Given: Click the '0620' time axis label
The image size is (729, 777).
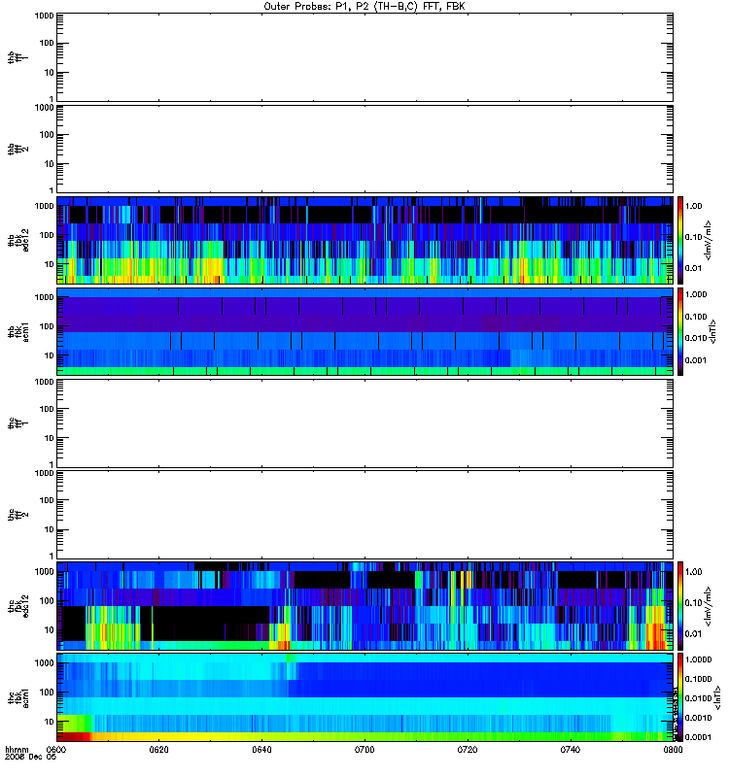Looking at the screenshot, I should click(158, 749).
